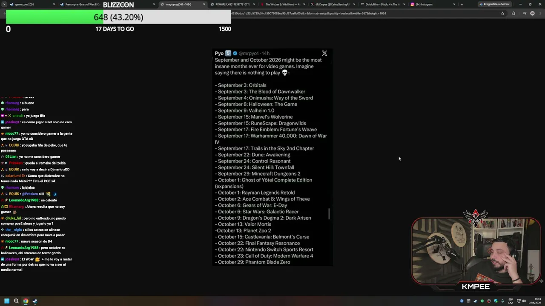Click 'September 22: Dune: Awakening' line
Viewport: 545px width, 306px height.
point(252,155)
